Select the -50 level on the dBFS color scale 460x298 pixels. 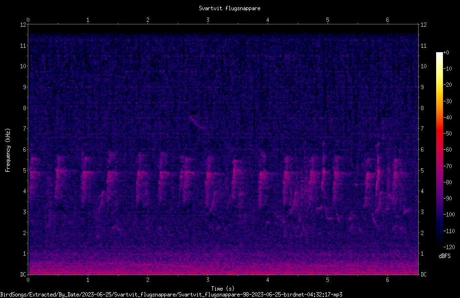(448, 134)
